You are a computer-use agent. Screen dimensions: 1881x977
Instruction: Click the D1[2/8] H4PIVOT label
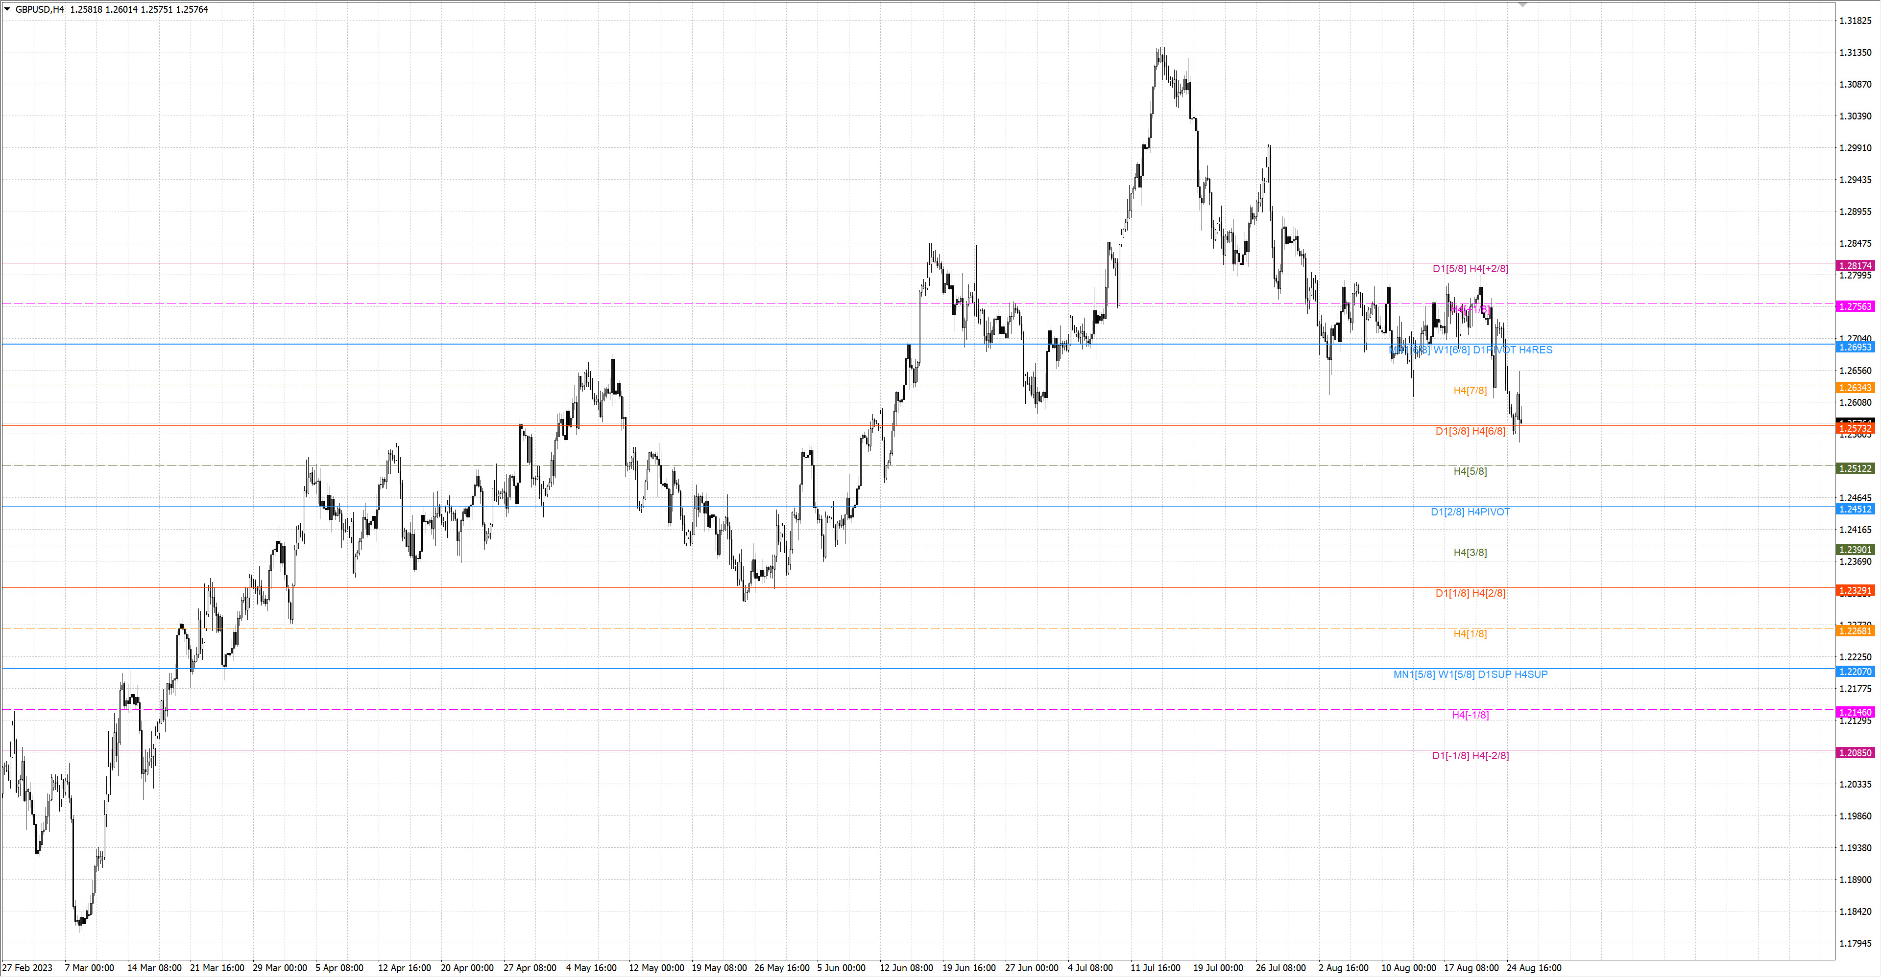pyautogui.click(x=1470, y=512)
